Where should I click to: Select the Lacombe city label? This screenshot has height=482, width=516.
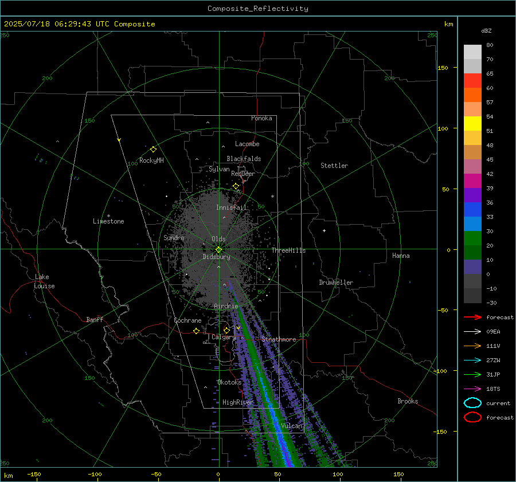pos(247,144)
